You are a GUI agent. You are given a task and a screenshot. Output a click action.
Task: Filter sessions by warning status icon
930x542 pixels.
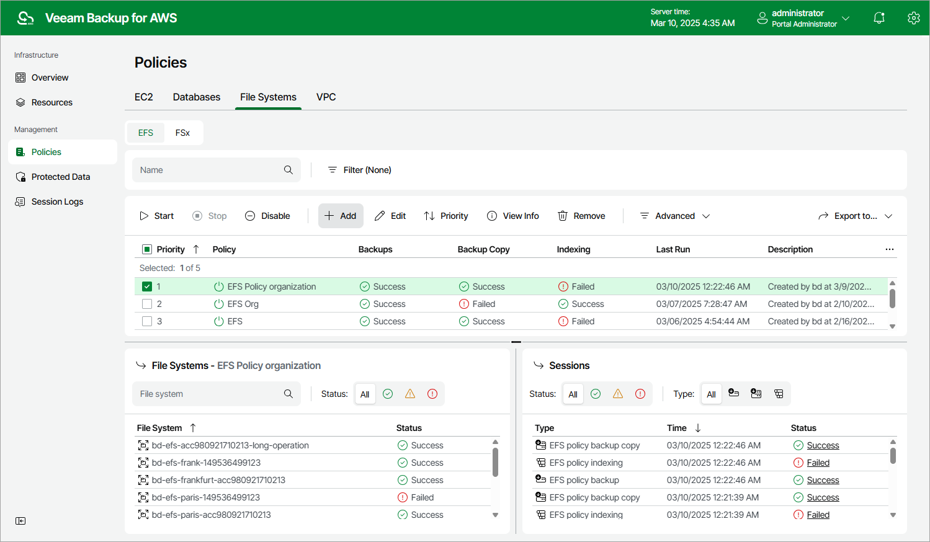618,394
